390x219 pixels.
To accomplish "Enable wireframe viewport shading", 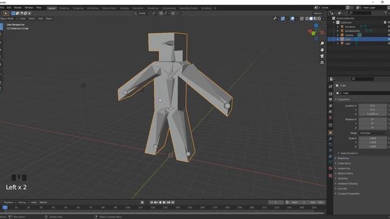I will (307, 18).
